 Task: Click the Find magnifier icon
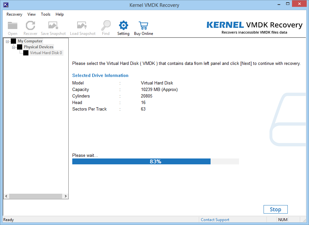click(106, 25)
